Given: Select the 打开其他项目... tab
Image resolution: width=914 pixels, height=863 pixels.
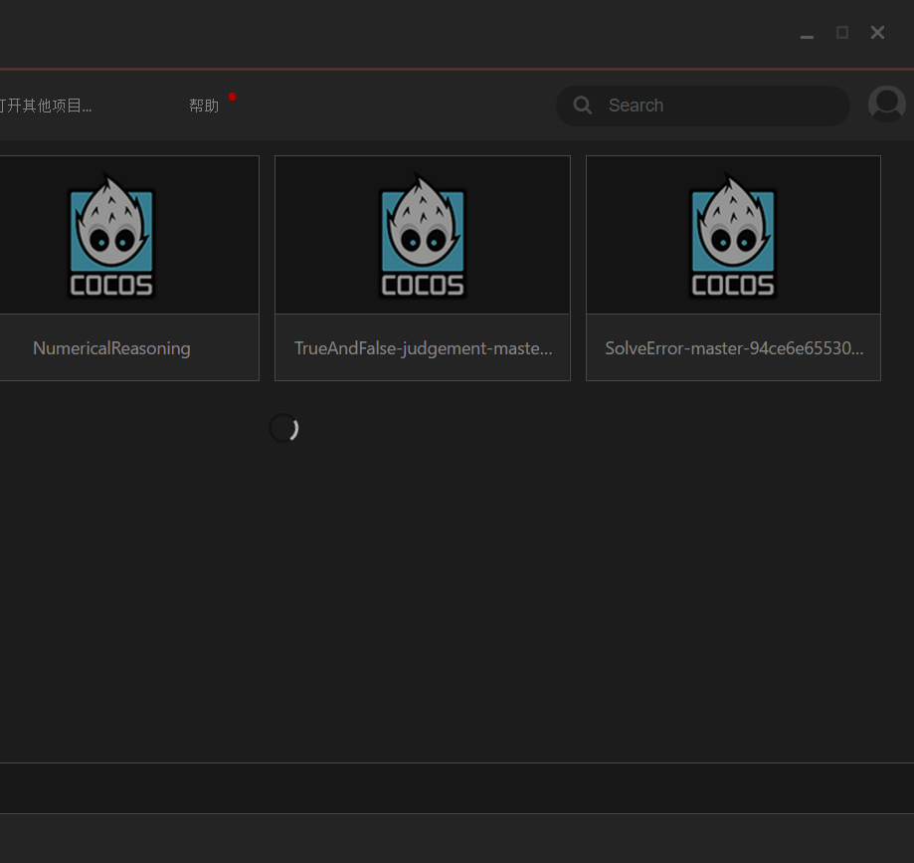Looking at the screenshot, I should click(46, 106).
